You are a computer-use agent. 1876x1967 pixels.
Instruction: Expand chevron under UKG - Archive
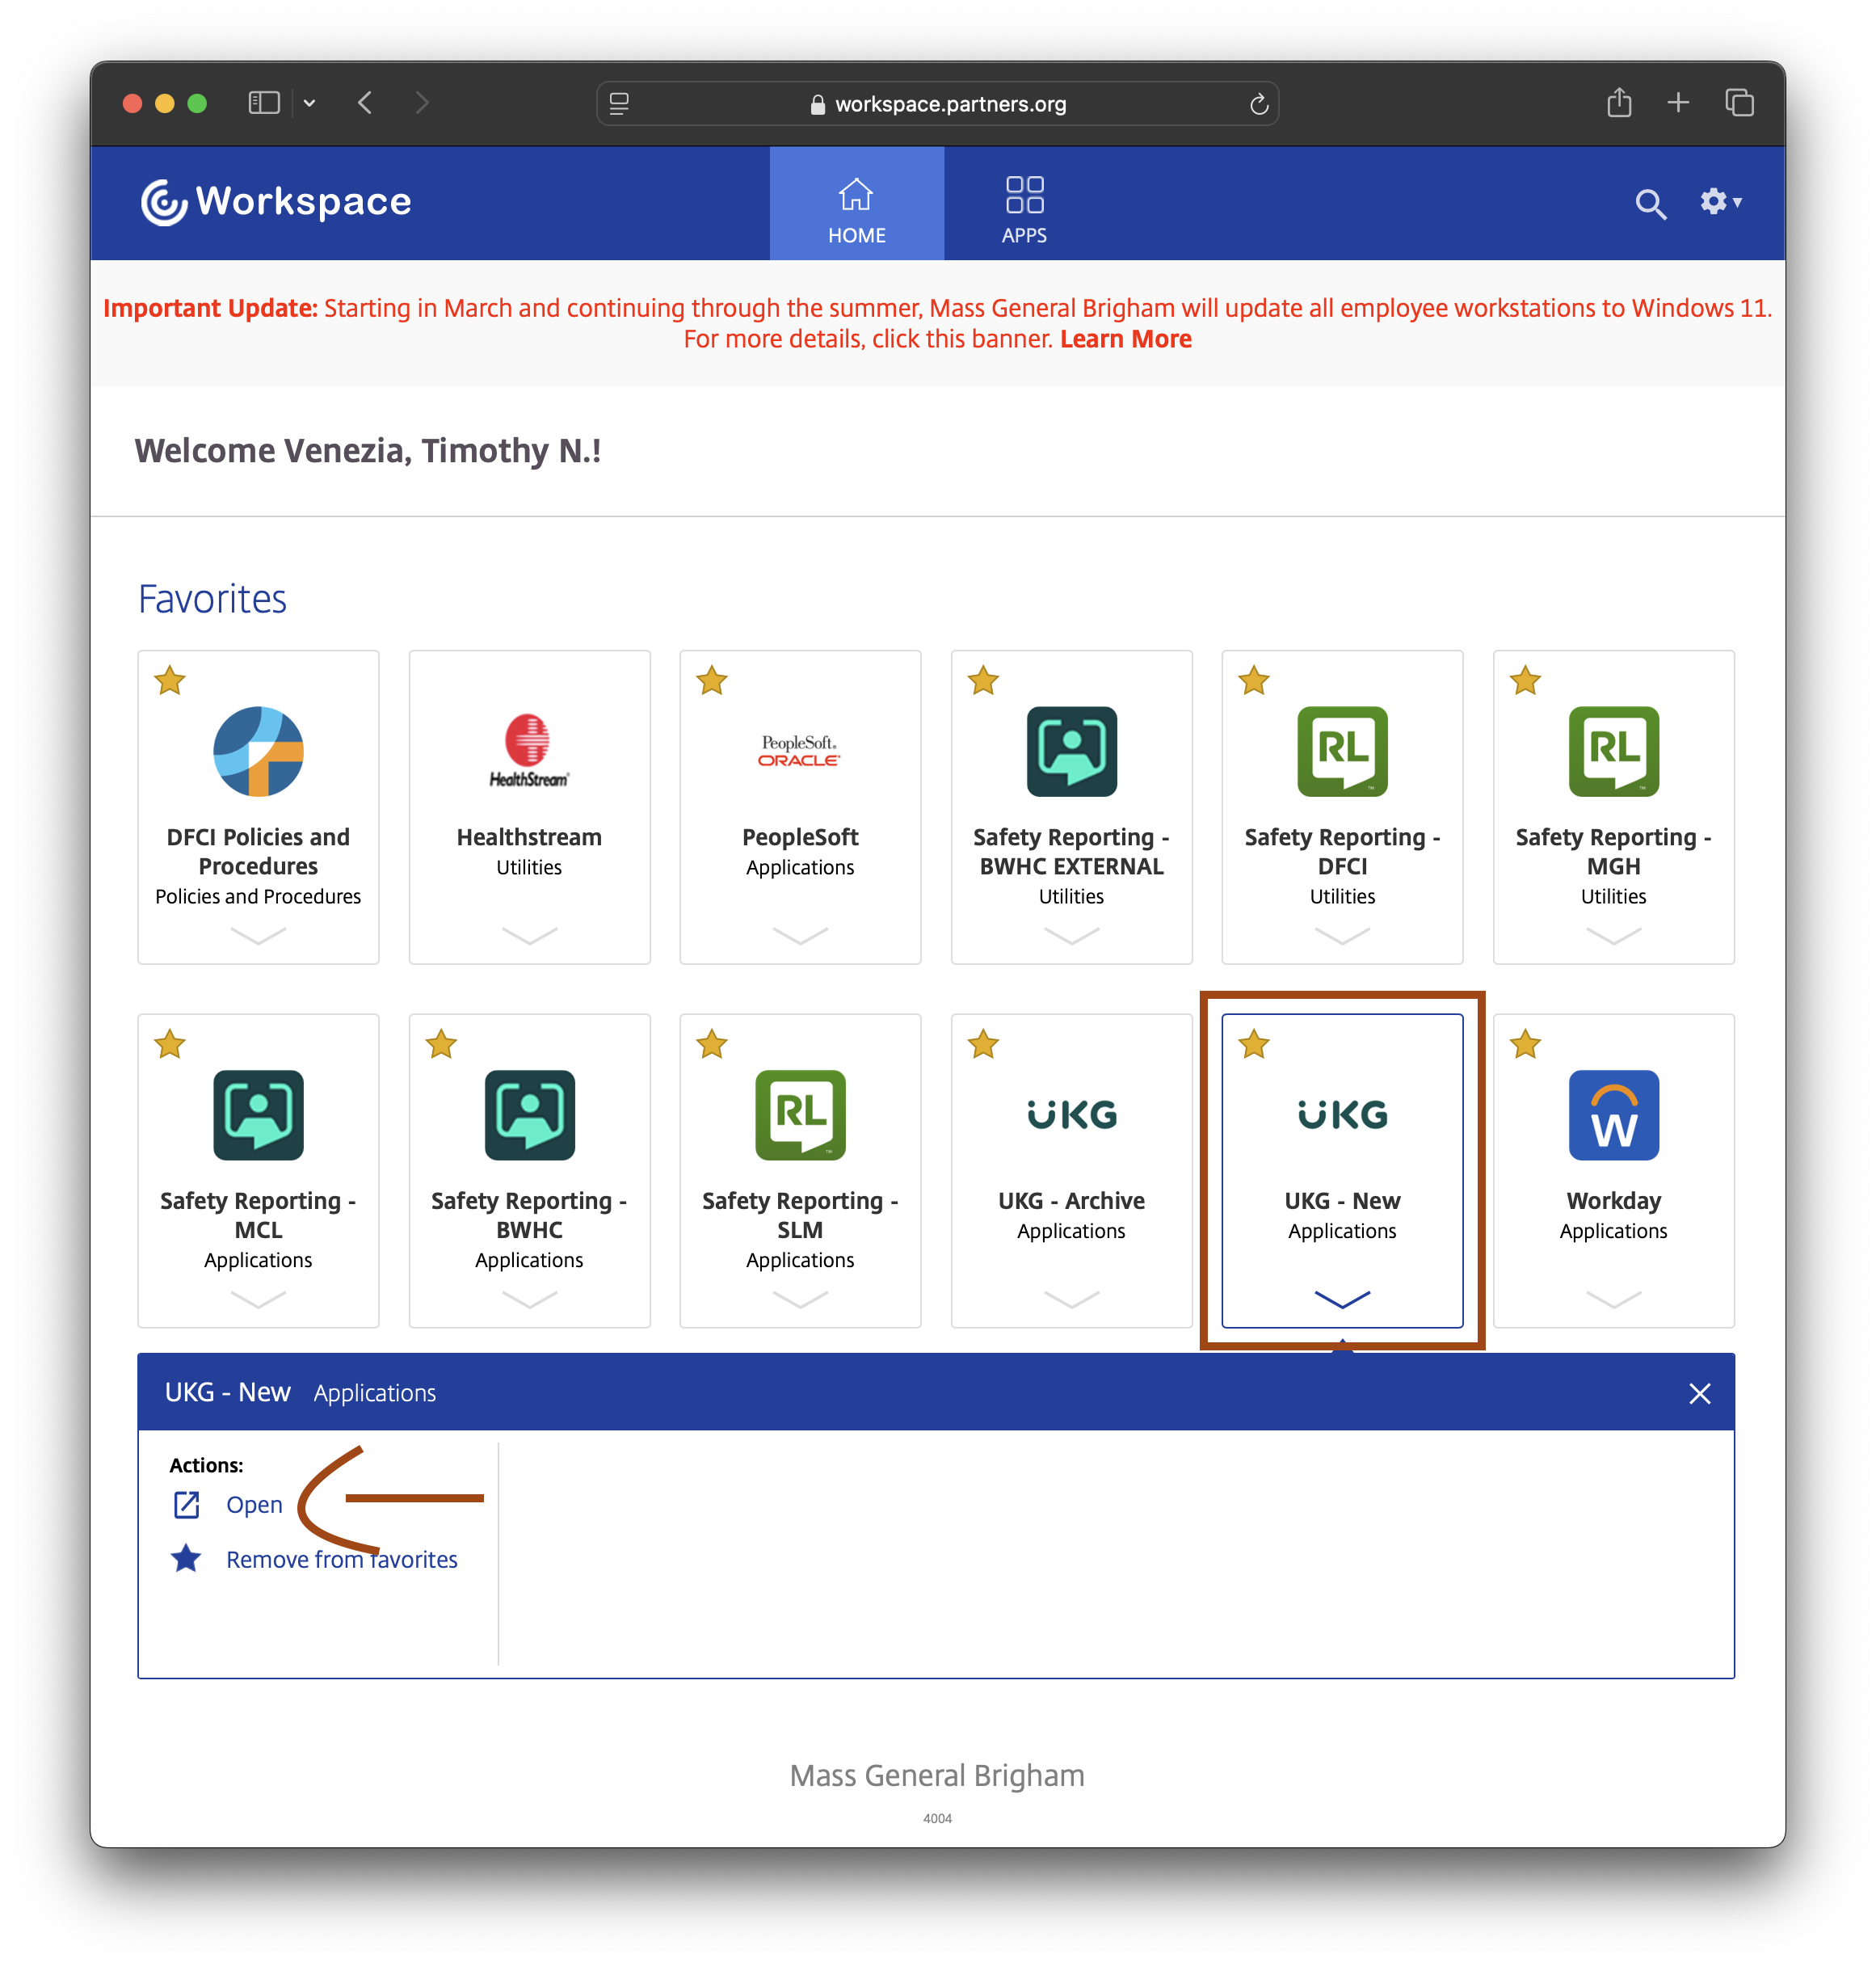(1071, 1299)
